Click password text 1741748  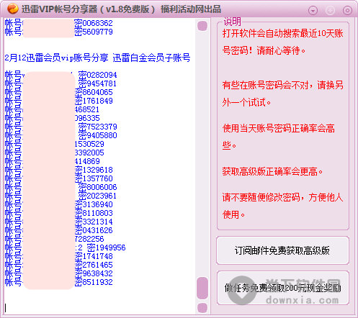tap(97, 256)
